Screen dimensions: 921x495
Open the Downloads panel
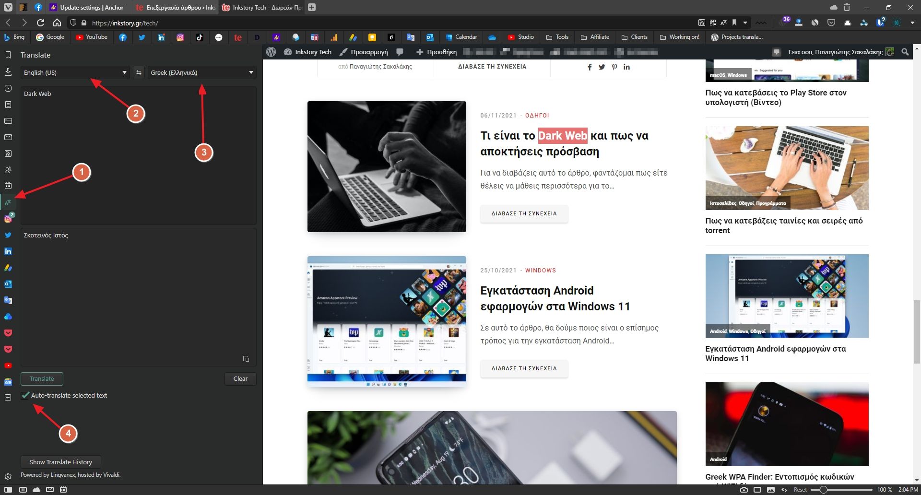pyautogui.click(x=8, y=72)
